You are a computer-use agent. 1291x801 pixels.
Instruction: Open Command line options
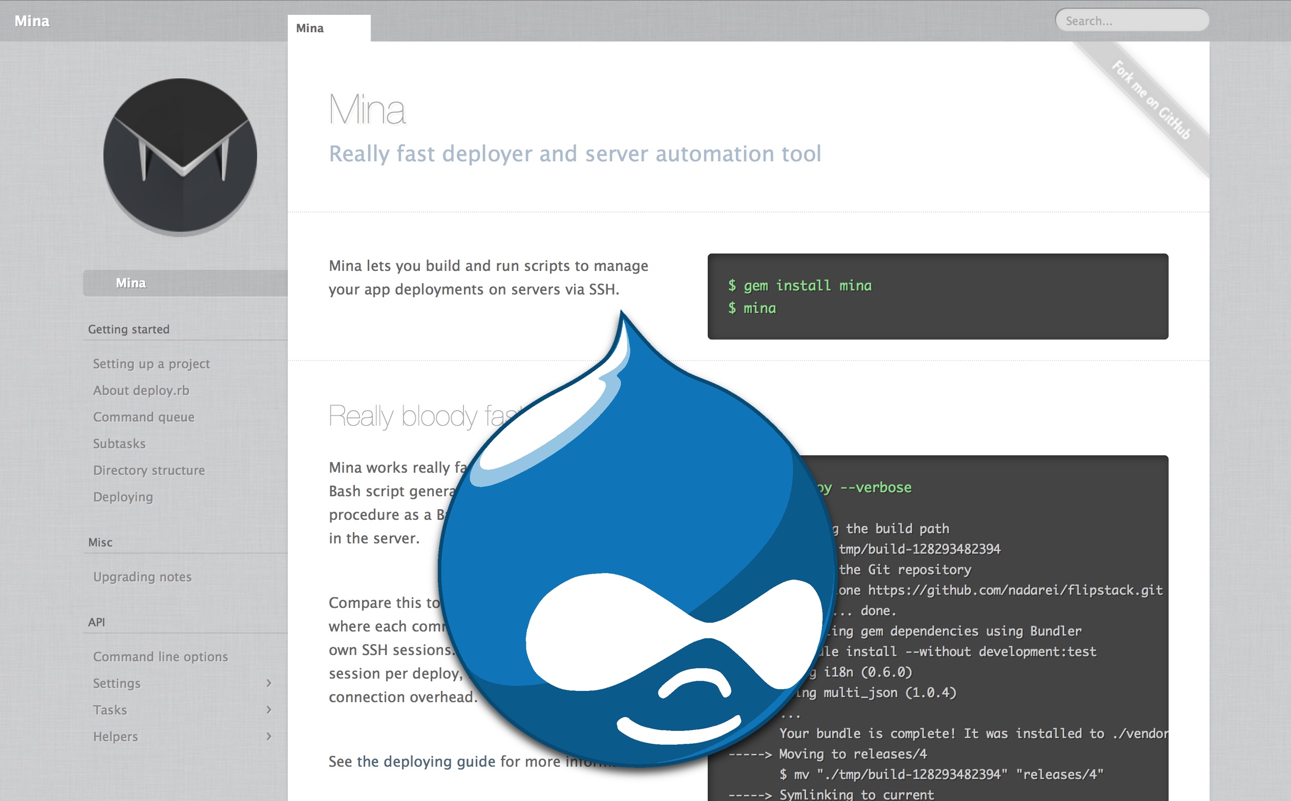(160, 657)
